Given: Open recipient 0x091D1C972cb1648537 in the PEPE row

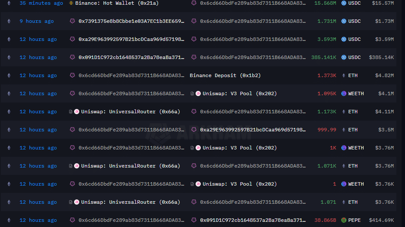Looking at the screenshot, I should (x=252, y=220).
